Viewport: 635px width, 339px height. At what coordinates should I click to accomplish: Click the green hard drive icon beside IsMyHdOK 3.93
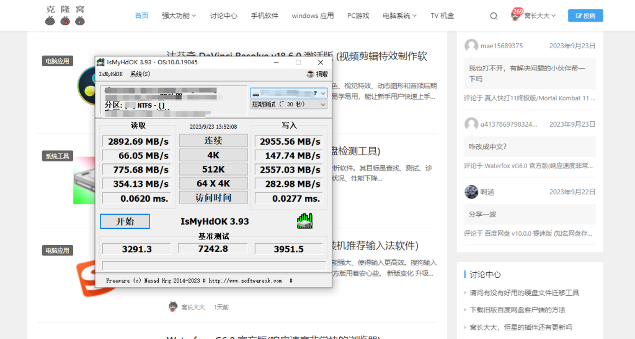point(304,221)
